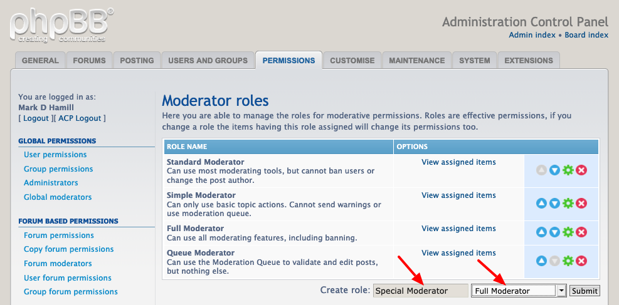Edit Queue Moderator role green gear
Screen dimensions: 619x305
pos(568,261)
